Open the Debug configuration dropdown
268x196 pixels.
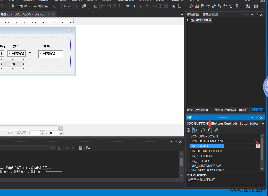[70, 6]
